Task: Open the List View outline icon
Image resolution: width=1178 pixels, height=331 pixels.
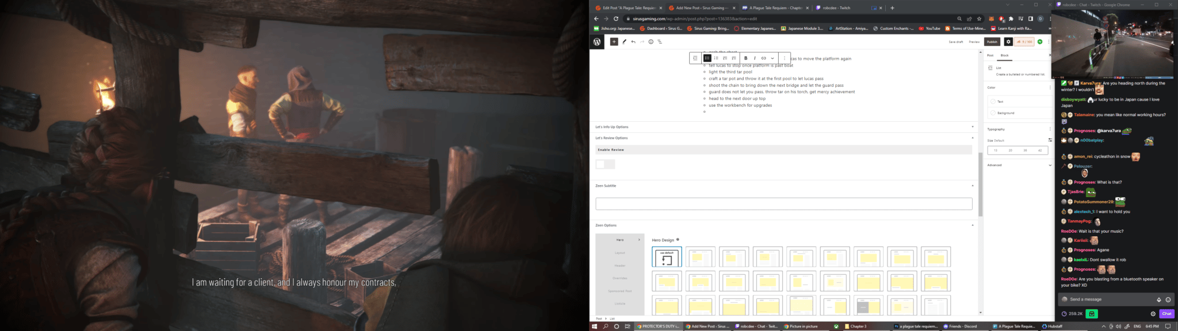Action: click(x=660, y=42)
